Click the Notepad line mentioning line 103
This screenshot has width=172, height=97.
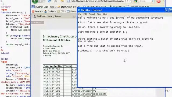109,27
